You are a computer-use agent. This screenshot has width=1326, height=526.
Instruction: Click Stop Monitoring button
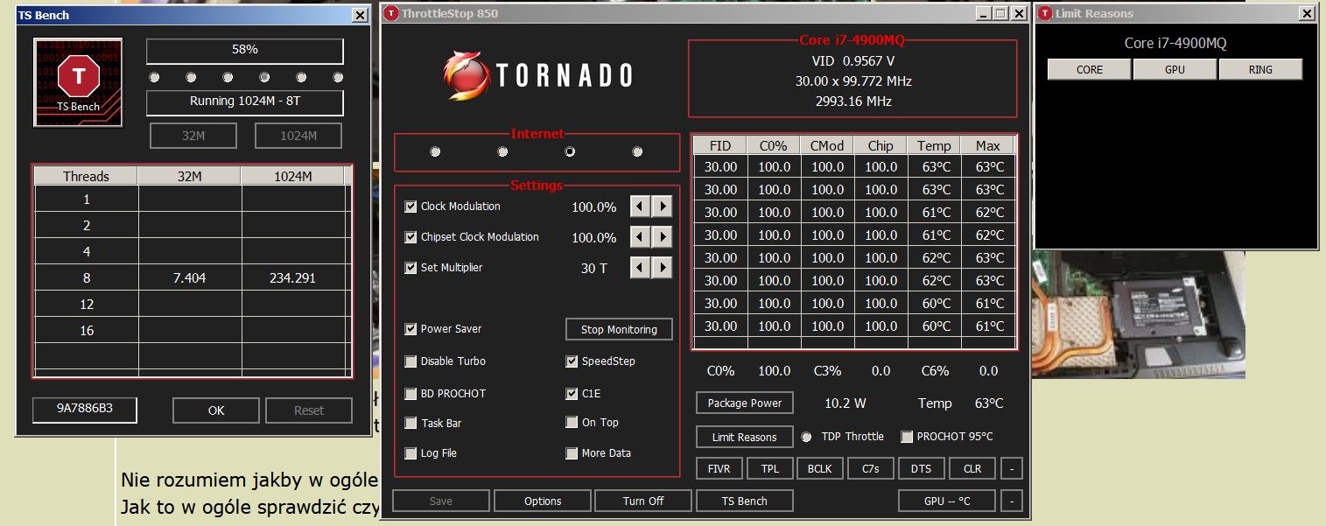(619, 329)
